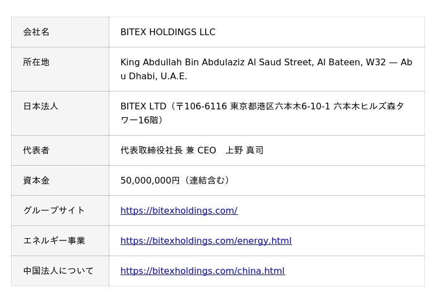Click the 資本金 header cell
The height and width of the screenshot is (303, 446).
pyautogui.click(x=60, y=181)
